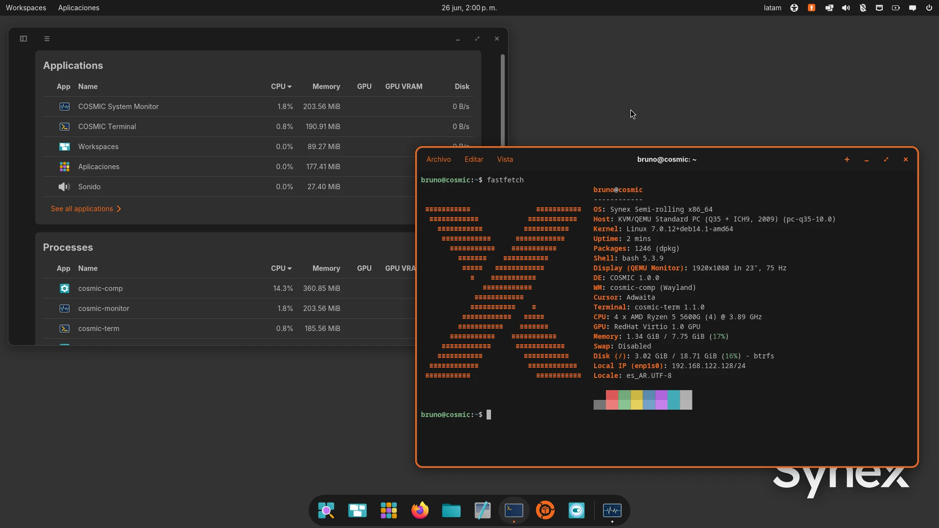Click the Disk column header in Applications
Image resolution: width=939 pixels, height=528 pixels.
point(462,87)
